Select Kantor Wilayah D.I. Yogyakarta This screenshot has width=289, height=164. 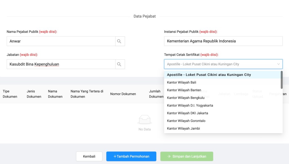(190, 105)
